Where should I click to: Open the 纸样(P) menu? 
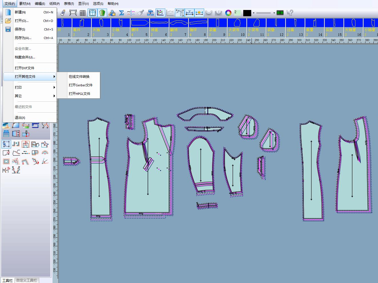coord(55,4)
